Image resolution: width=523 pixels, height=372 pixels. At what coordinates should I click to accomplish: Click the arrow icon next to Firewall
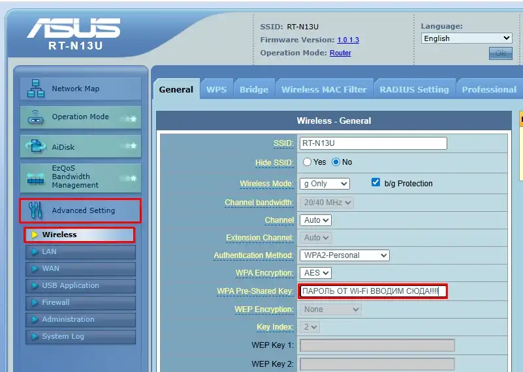pyautogui.click(x=35, y=302)
